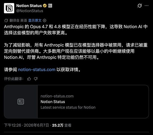Viewport: 153px width, 135px height.
Task: Click the 25.2万 查看 view count
Action: point(62,125)
